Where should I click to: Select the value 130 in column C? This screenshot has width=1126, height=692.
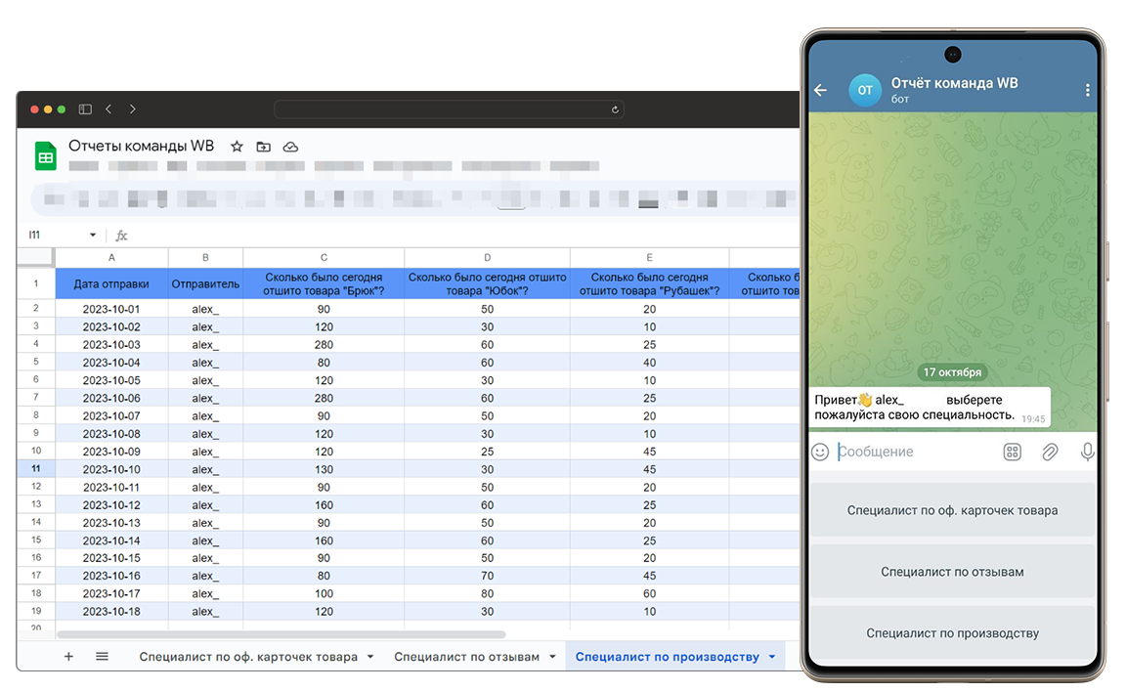point(324,469)
